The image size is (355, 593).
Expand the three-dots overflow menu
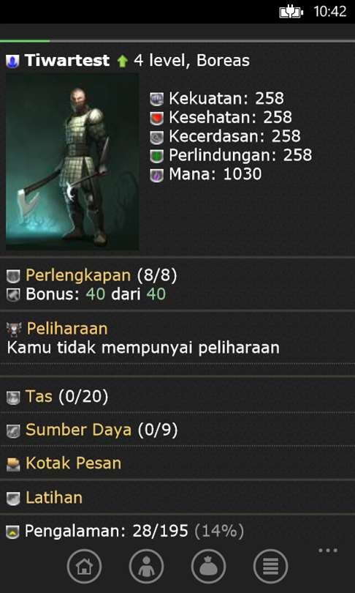(328, 551)
